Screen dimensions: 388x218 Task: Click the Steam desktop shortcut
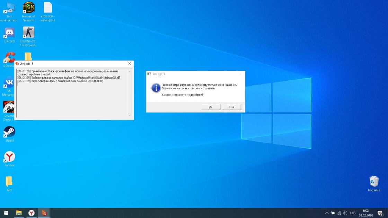coord(9,132)
